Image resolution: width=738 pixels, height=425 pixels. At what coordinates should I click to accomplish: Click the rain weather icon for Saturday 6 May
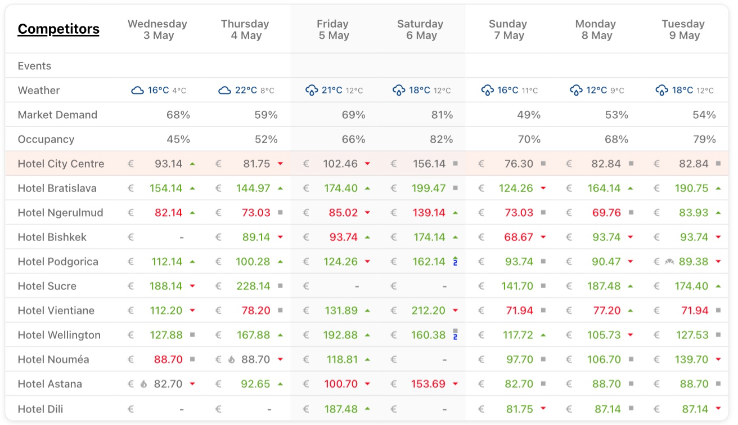[399, 90]
